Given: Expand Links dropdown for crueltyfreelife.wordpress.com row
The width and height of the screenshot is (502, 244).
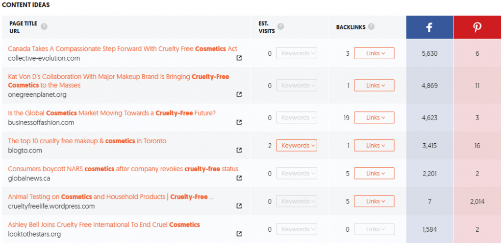Looking at the screenshot, I should pyautogui.click(x=374, y=201).
